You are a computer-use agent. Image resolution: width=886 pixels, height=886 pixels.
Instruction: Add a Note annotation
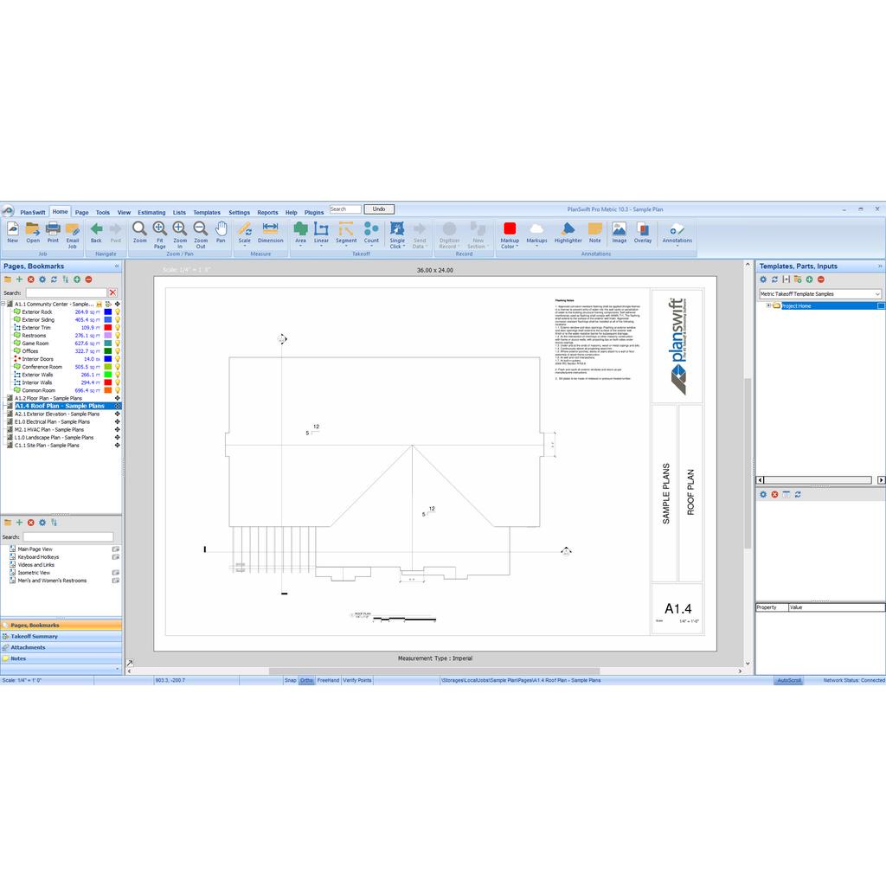point(595,232)
